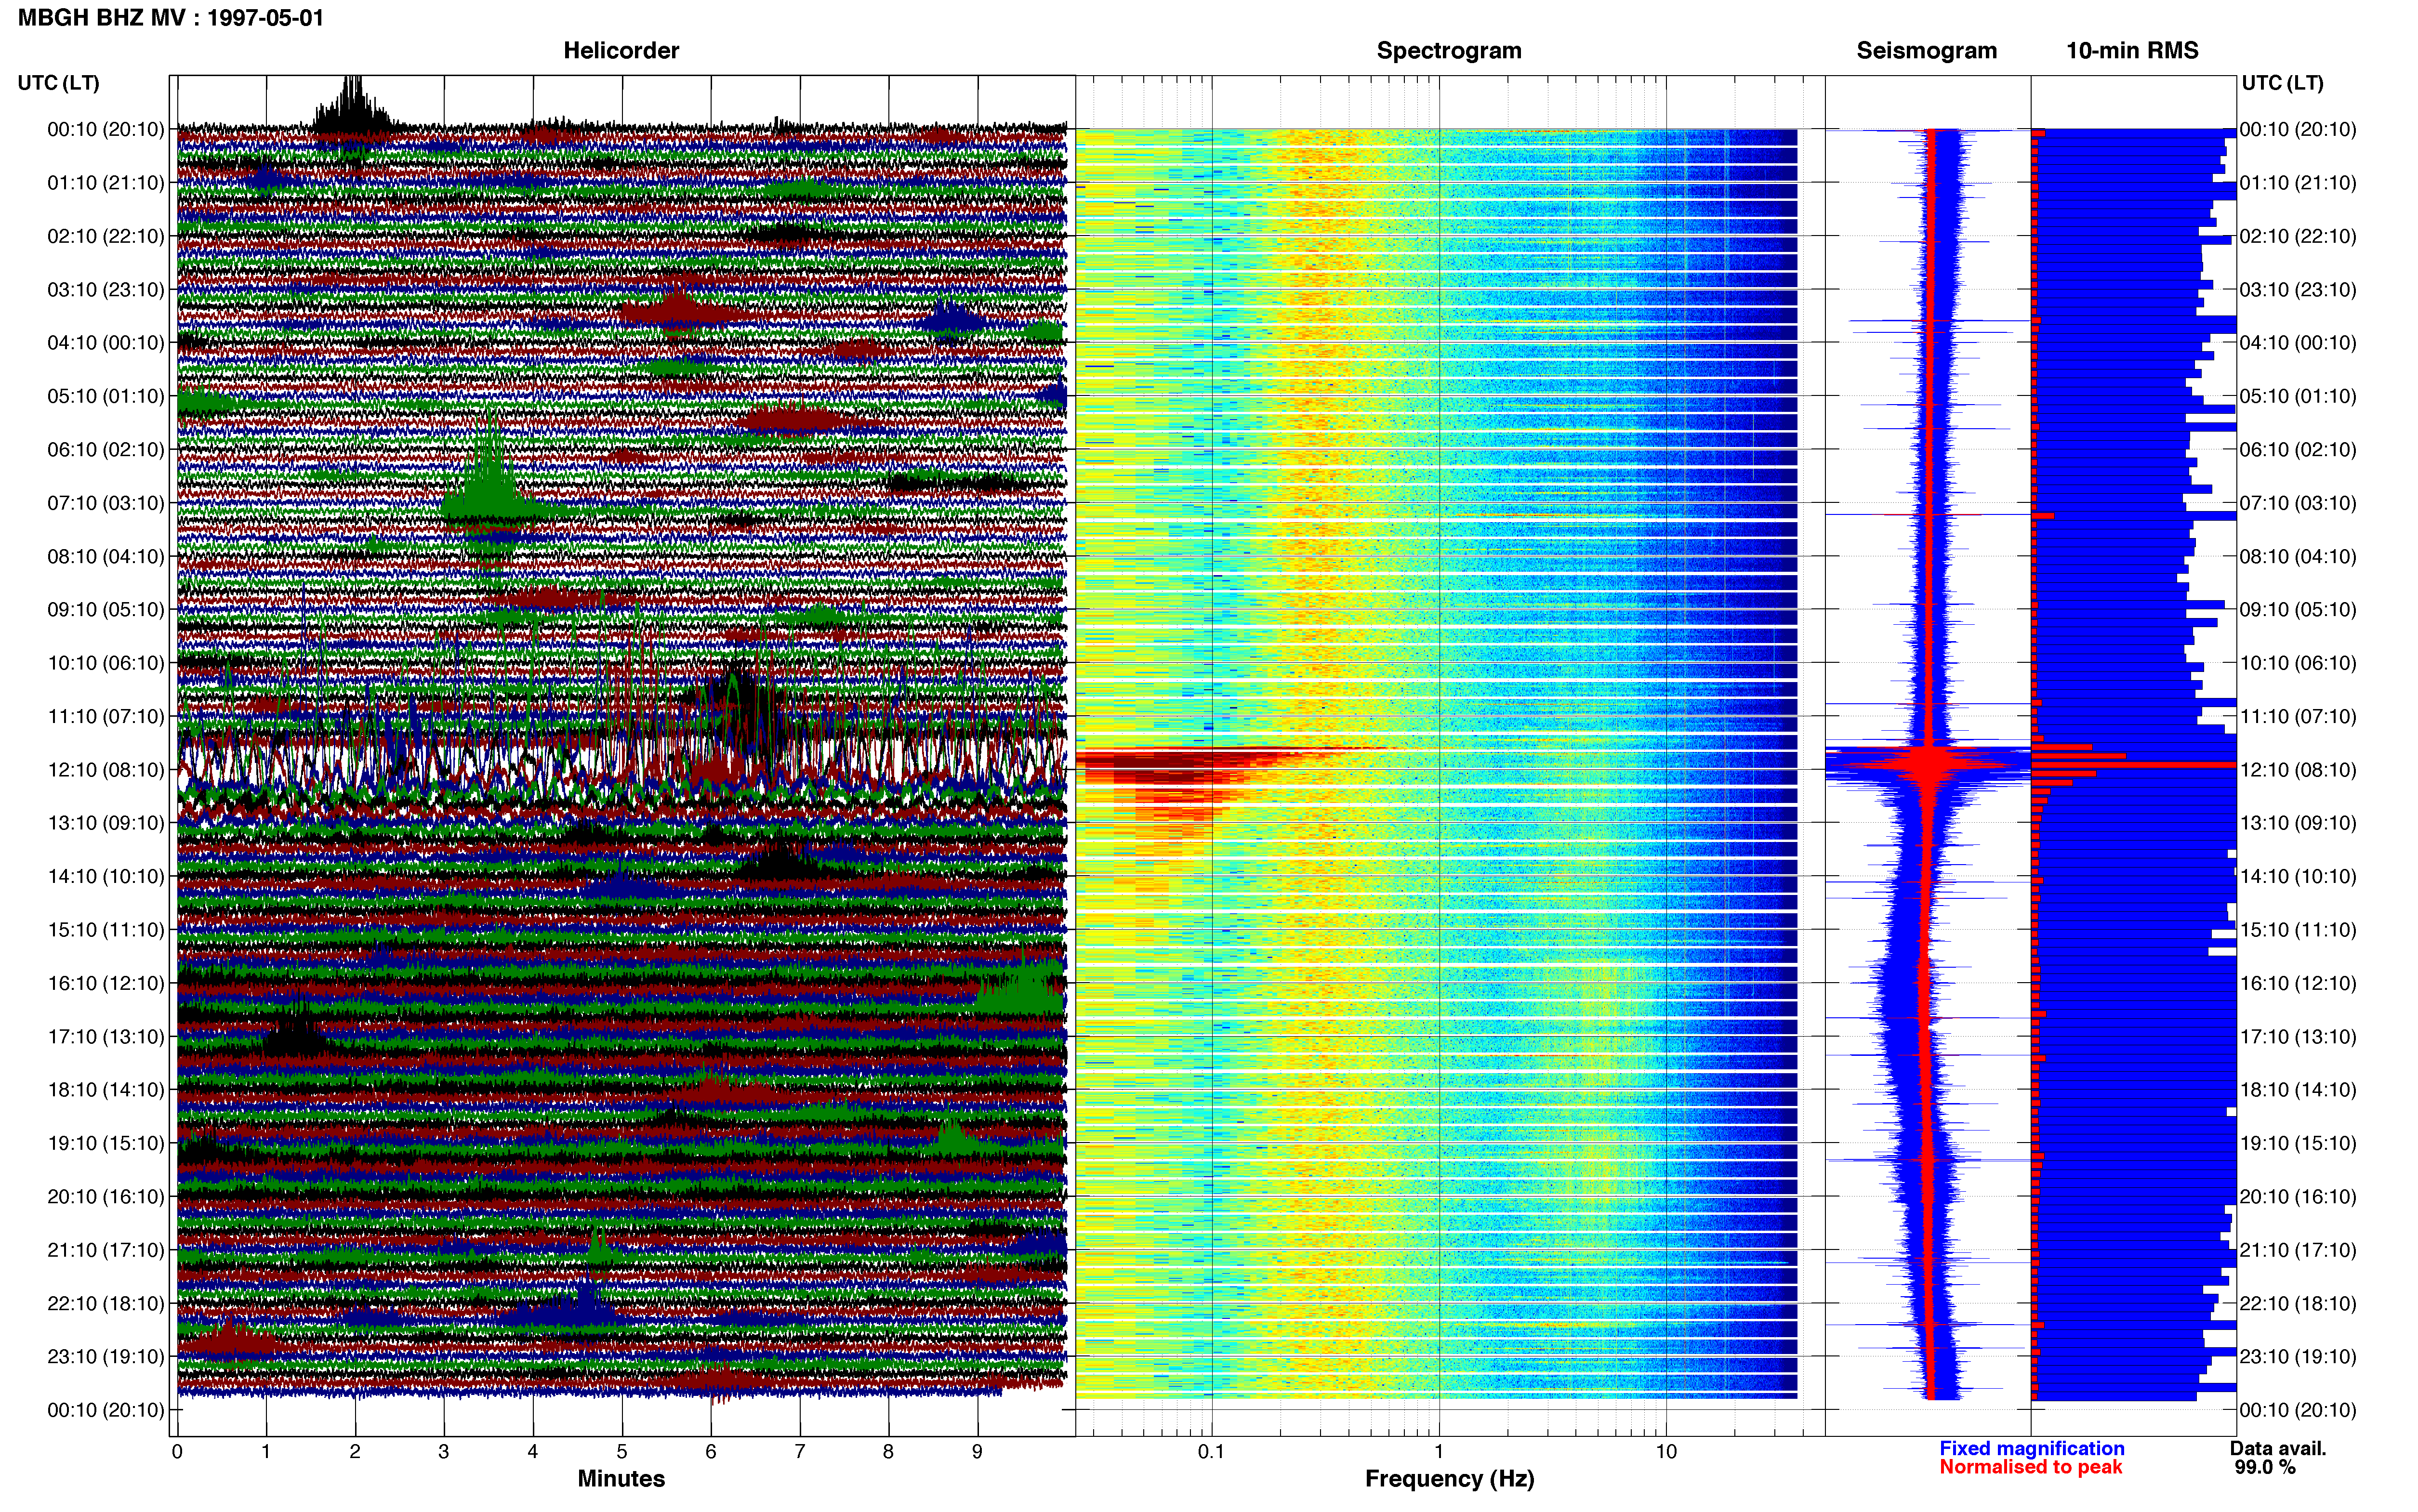Select the 10-min RMS panel heading
Image resolution: width=2418 pixels, height=1512 pixels.
[2132, 51]
